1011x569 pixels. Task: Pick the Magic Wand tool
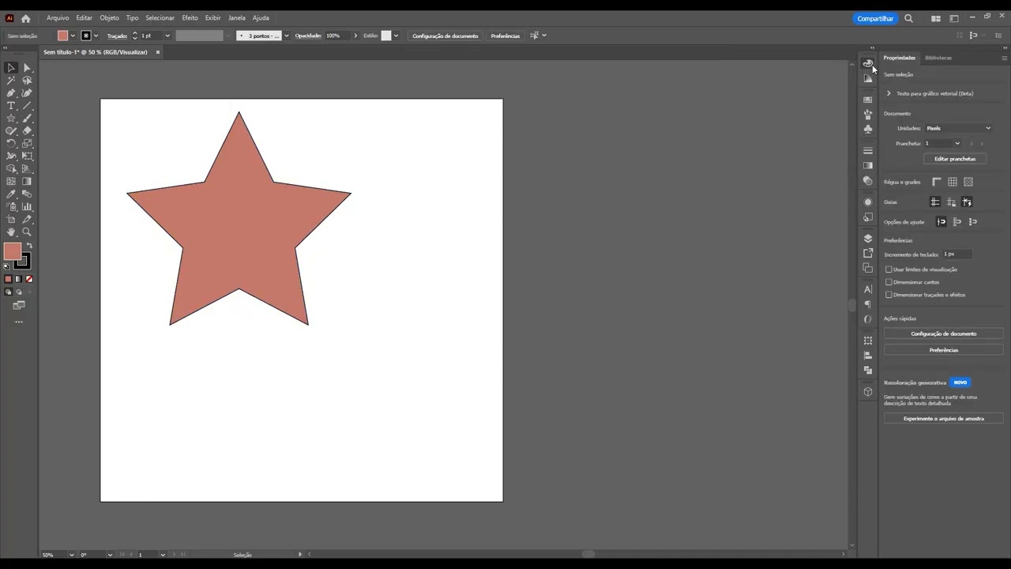pyautogui.click(x=11, y=81)
